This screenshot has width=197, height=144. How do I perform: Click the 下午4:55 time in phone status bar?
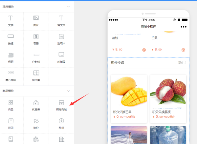click(149, 20)
